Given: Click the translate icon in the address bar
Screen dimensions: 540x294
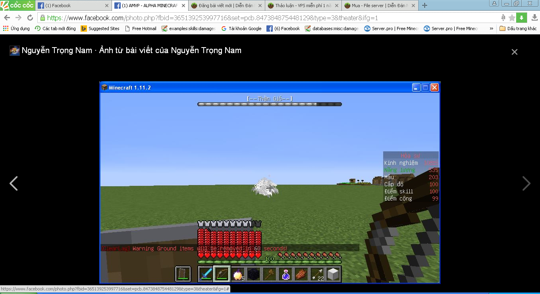Looking at the screenshot, I should coord(503,18).
